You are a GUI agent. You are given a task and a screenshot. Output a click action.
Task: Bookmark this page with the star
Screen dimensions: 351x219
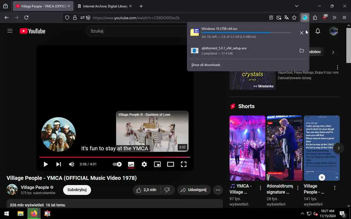[294, 18]
